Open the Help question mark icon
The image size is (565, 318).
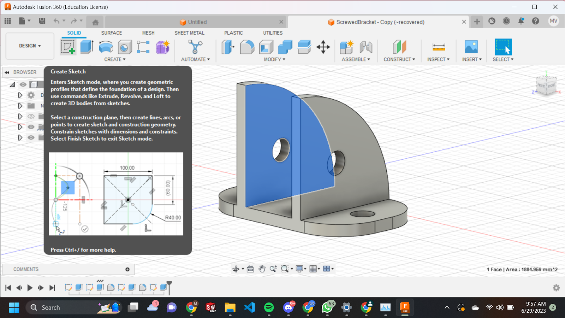pyautogui.click(x=536, y=21)
